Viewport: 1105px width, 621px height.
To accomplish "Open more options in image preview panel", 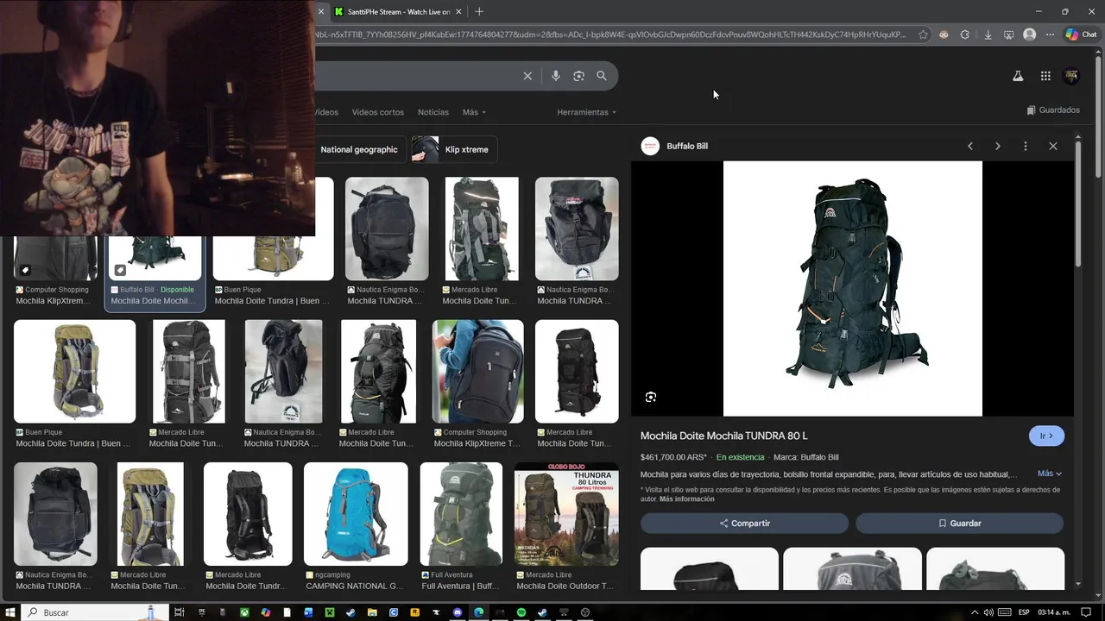I will [1025, 146].
